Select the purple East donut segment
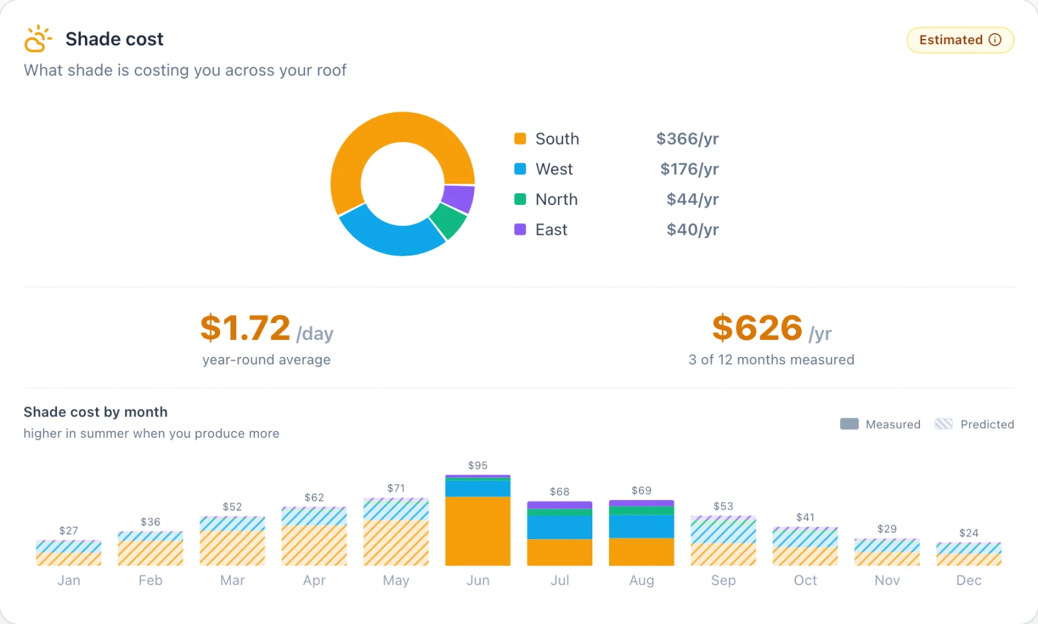The image size is (1038, 624). coord(460,198)
